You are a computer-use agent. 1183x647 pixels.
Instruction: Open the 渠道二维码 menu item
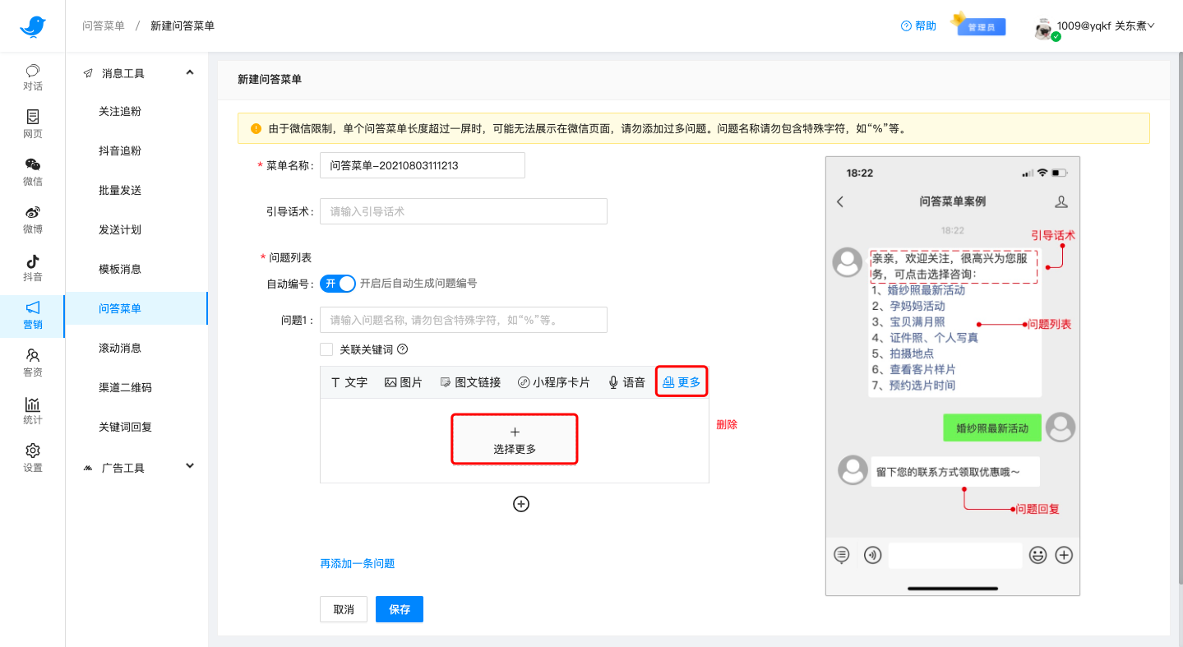(x=126, y=387)
